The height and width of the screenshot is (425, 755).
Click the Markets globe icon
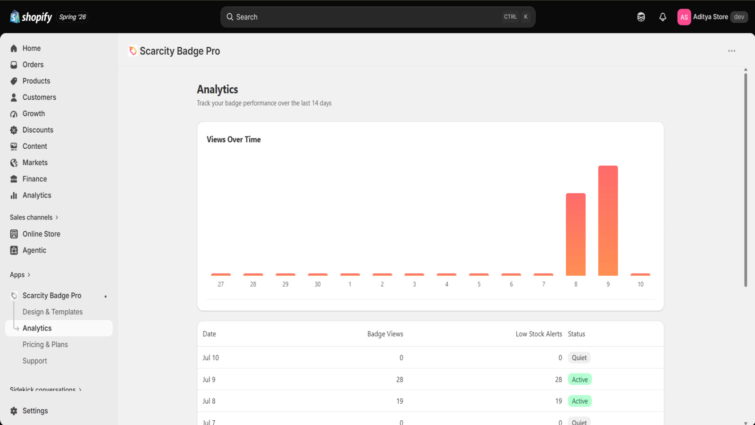14,163
